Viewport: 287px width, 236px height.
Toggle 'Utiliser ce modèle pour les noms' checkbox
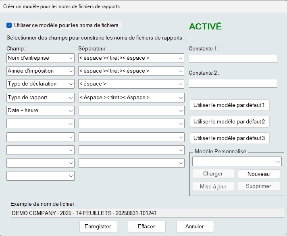(x=9, y=25)
